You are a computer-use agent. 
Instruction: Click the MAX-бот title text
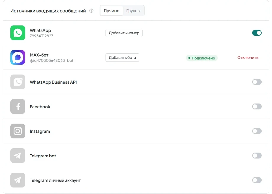(39, 55)
